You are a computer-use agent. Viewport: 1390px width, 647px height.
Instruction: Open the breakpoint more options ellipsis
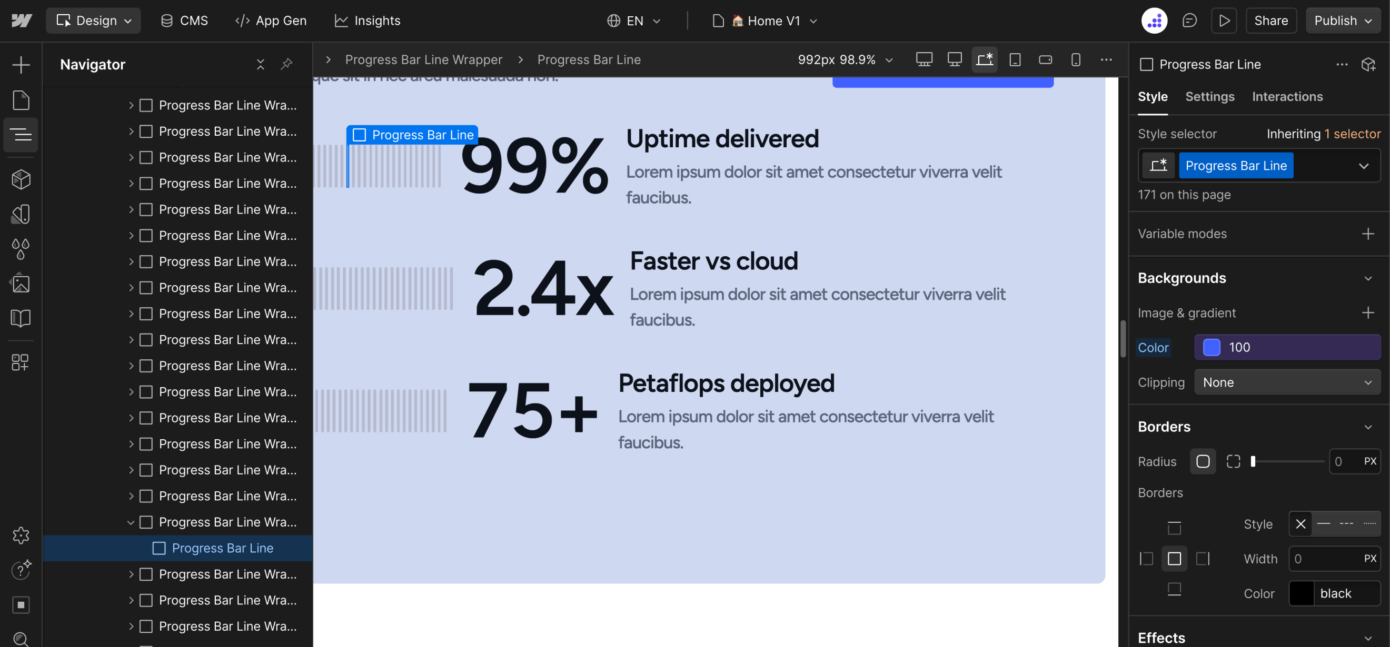pos(1106,59)
